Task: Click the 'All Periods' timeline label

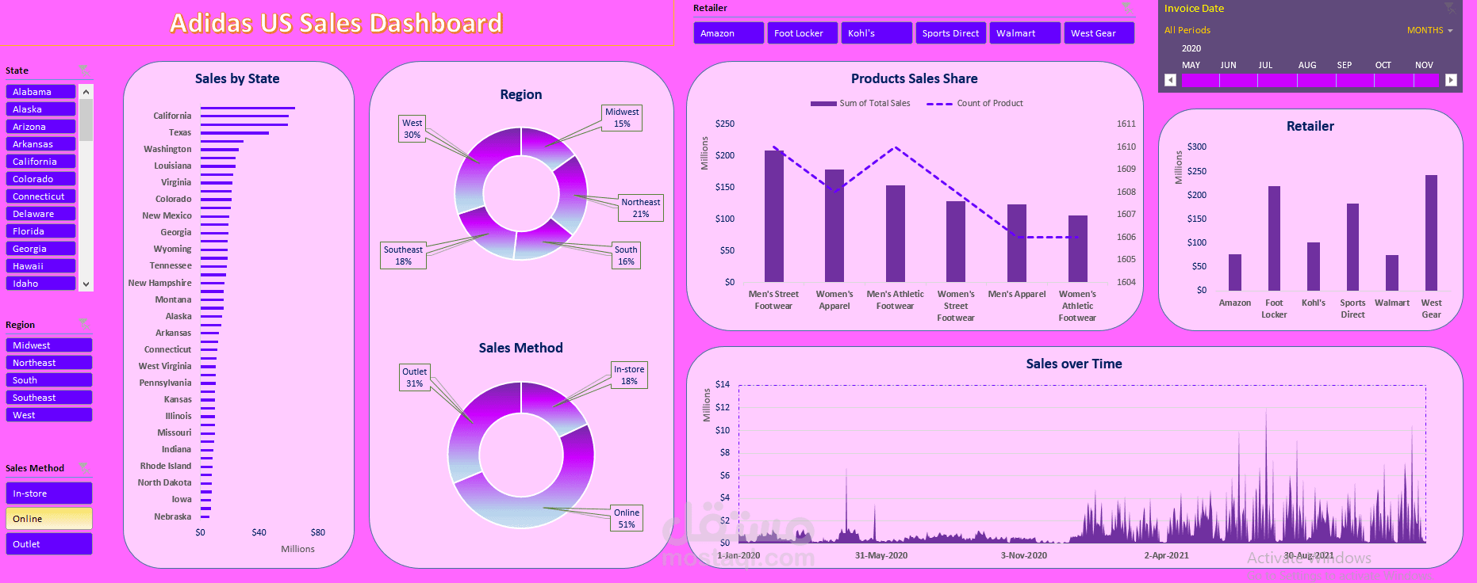Action: pos(1187,30)
